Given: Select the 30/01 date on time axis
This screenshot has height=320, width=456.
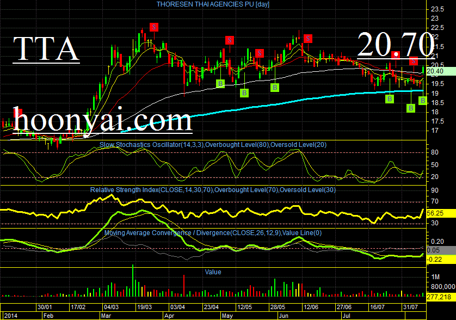Looking at the screenshot, I should coord(45,307).
